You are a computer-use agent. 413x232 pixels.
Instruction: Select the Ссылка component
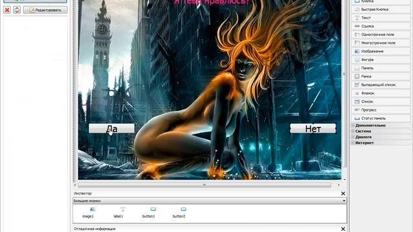(380, 26)
